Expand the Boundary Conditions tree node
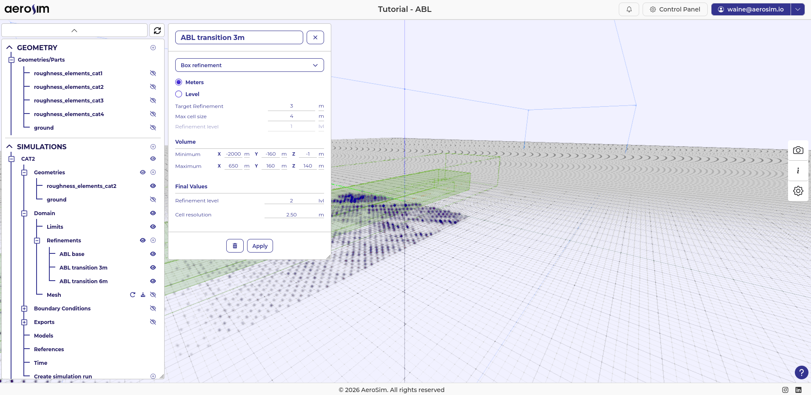Image resolution: width=811 pixels, height=395 pixels. pos(24,309)
